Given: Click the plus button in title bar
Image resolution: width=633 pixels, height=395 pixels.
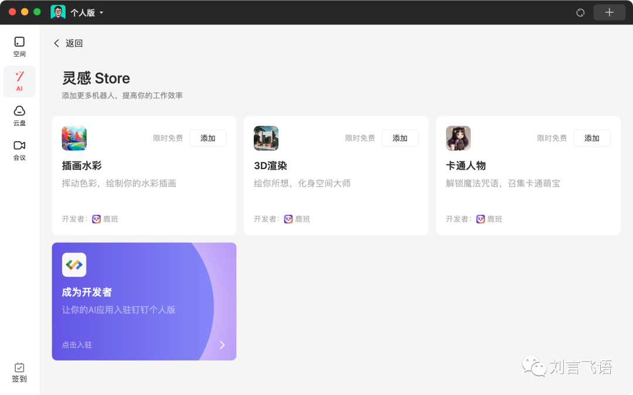Looking at the screenshot, I should 609,12.
